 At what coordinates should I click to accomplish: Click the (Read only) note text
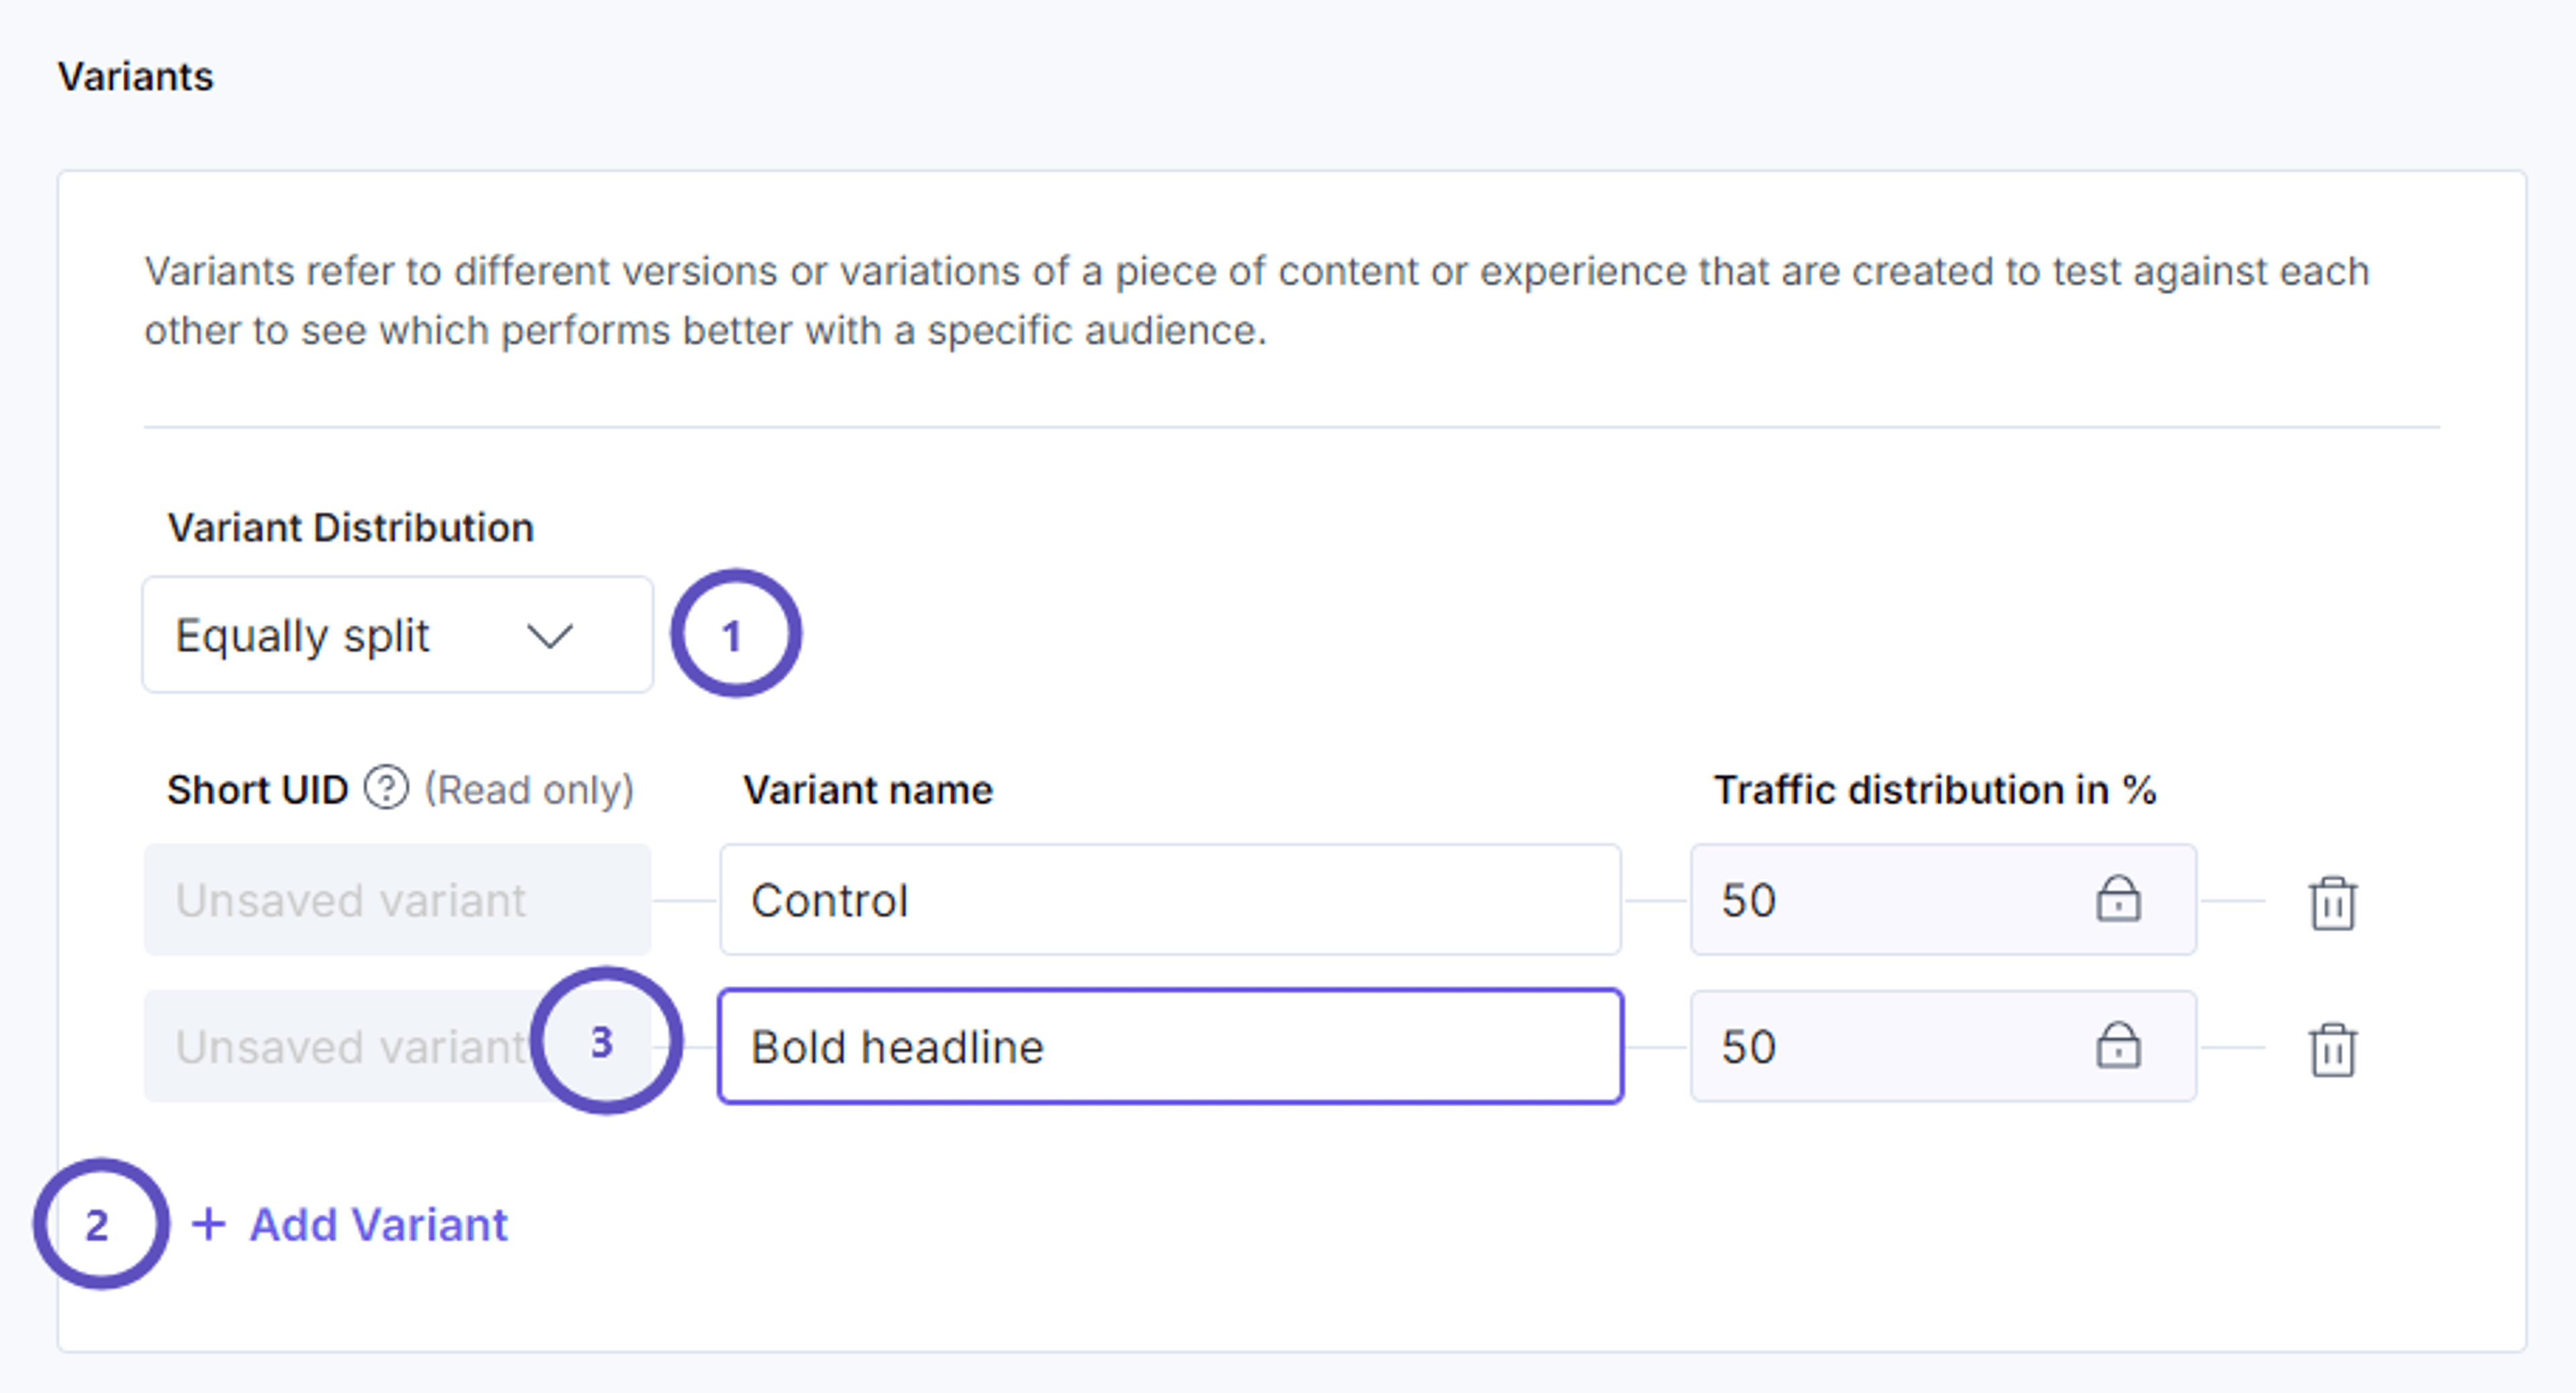(x=529, y=789)
